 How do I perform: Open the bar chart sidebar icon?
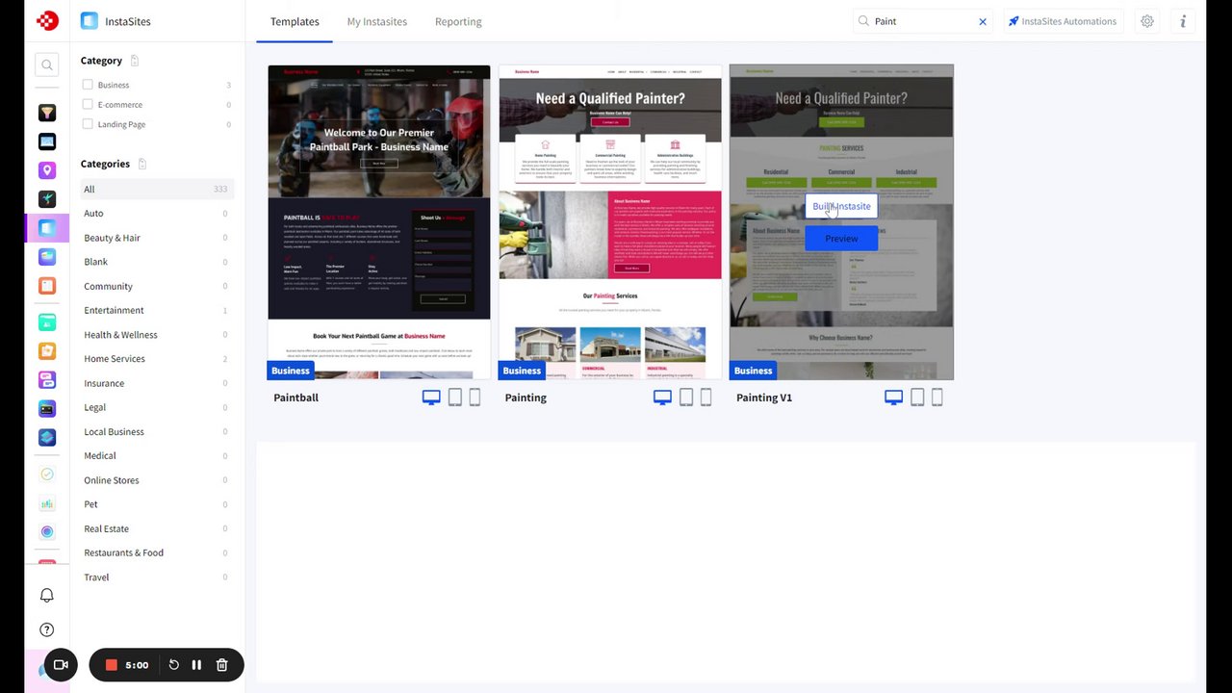pos(47,503)
